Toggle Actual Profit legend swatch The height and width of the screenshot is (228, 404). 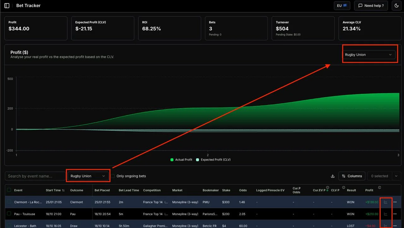click(172, 160)
